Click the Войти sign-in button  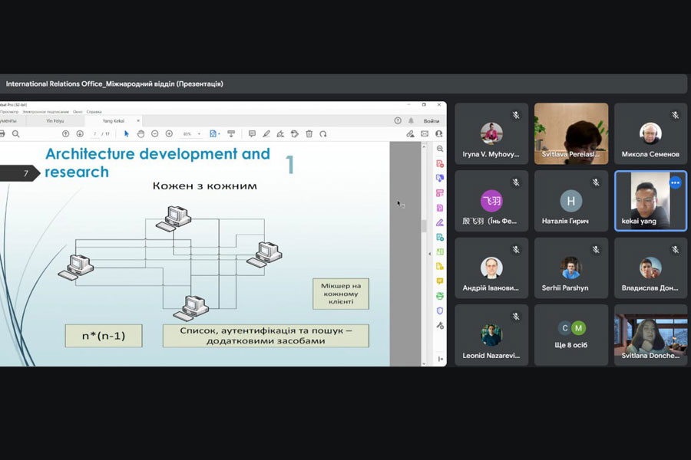pos(431,121)
